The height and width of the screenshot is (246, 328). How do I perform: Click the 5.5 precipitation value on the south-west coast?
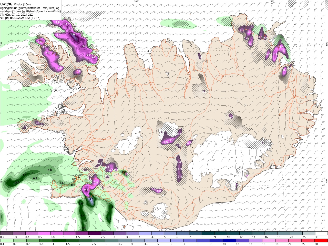coord(91,199)
